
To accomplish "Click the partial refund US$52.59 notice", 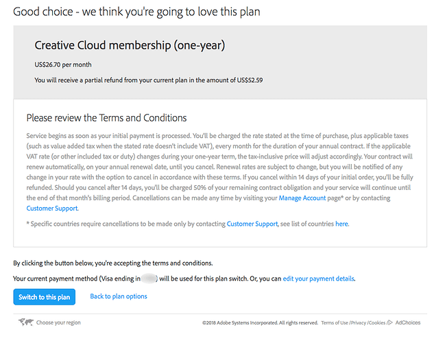I will pyautogui.click(x=149, y=80).
